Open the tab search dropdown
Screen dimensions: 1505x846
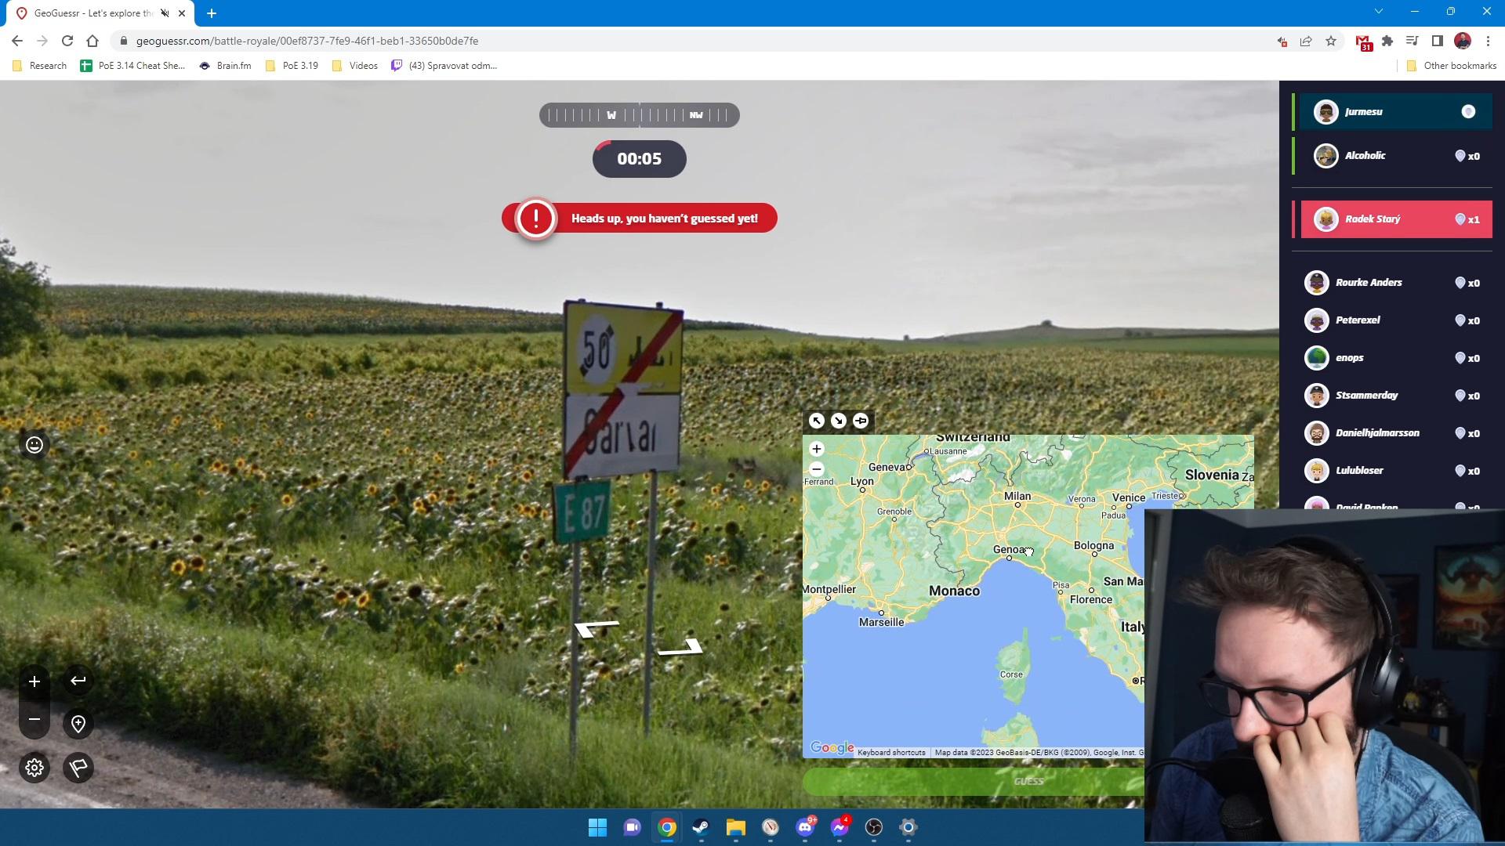pyautogui.click(x=1379, y=12)
